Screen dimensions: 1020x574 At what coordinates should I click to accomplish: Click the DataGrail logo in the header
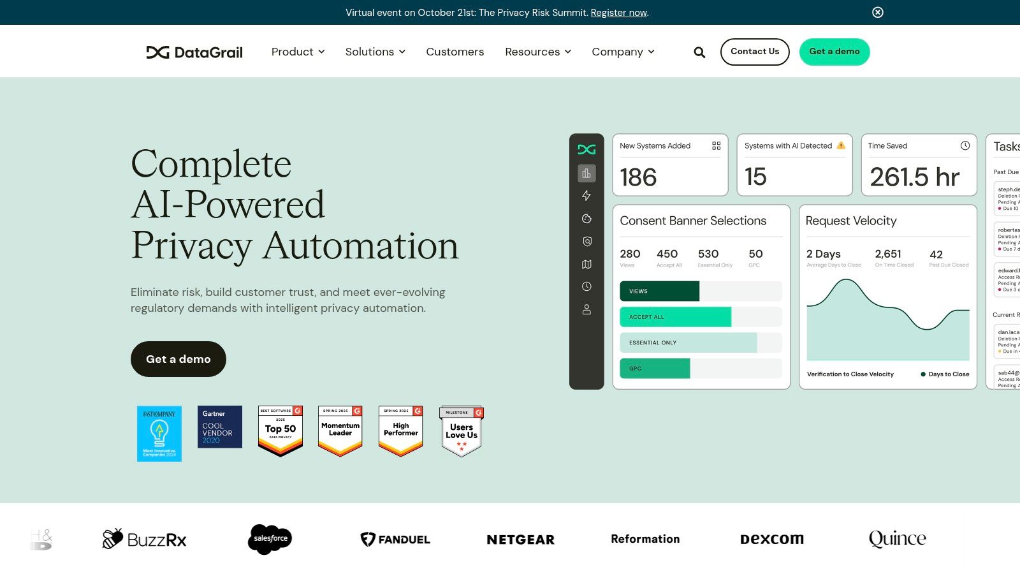click(x=194, y=52)
